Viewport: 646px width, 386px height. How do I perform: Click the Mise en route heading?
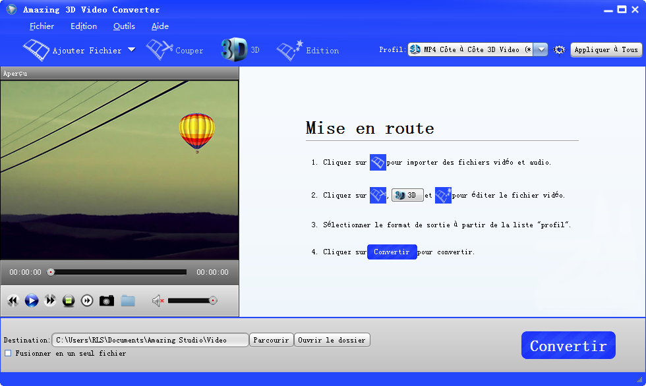click(x=370, y=128)
